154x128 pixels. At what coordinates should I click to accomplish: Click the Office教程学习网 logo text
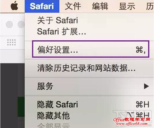(x=132, y=119)
